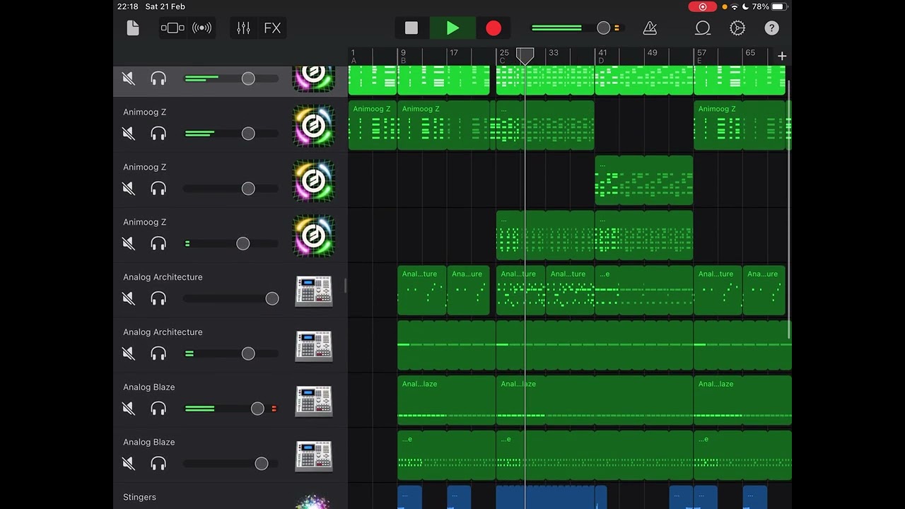The height and width of the screenshot is (509, 905).
Task: Click bar 49 on the ruler
Action: (652, 52)
